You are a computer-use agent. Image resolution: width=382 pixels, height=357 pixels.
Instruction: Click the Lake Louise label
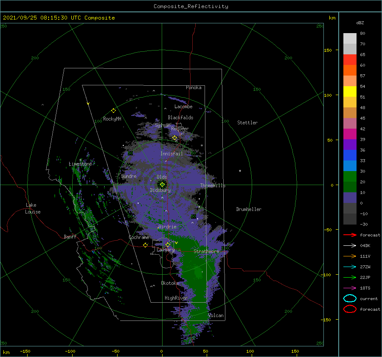coord(33,208)
